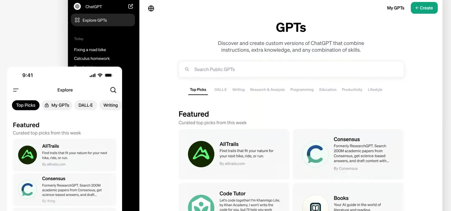Click the AllTrails logo in desktop Featured
451x211 pixels.
point(201,154)
